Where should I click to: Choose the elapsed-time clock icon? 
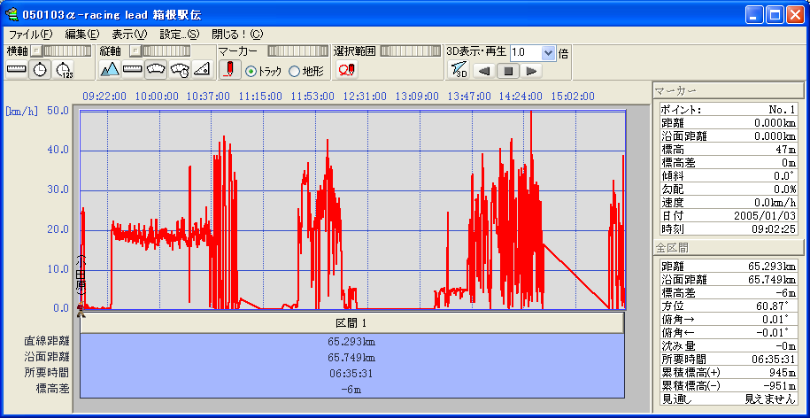point(64,70)
